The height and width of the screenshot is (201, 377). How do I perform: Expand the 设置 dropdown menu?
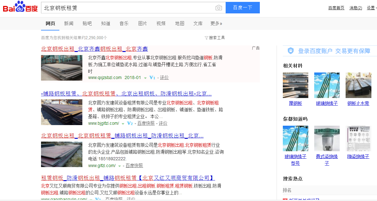point(371,8)
